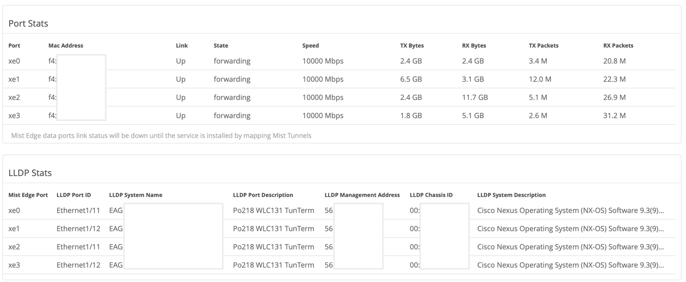Click the LLDP System Description column header

pyautogui.click(x=511, y=195)
